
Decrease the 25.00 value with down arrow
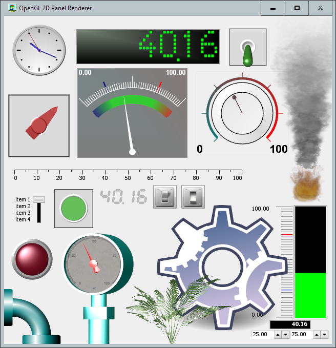285,335
